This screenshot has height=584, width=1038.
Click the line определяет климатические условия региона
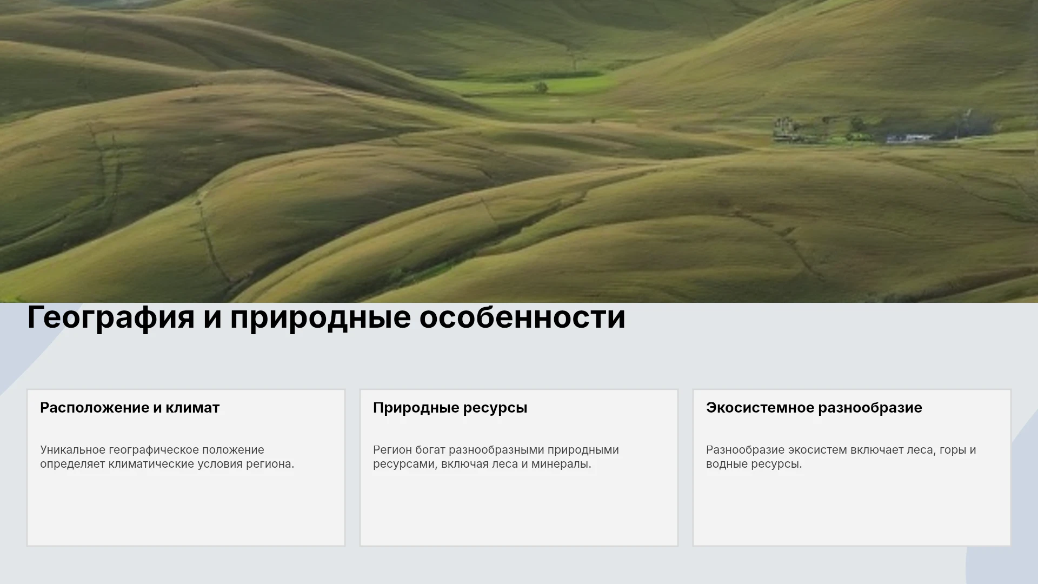pyautogui.click(x=167, y=464)
